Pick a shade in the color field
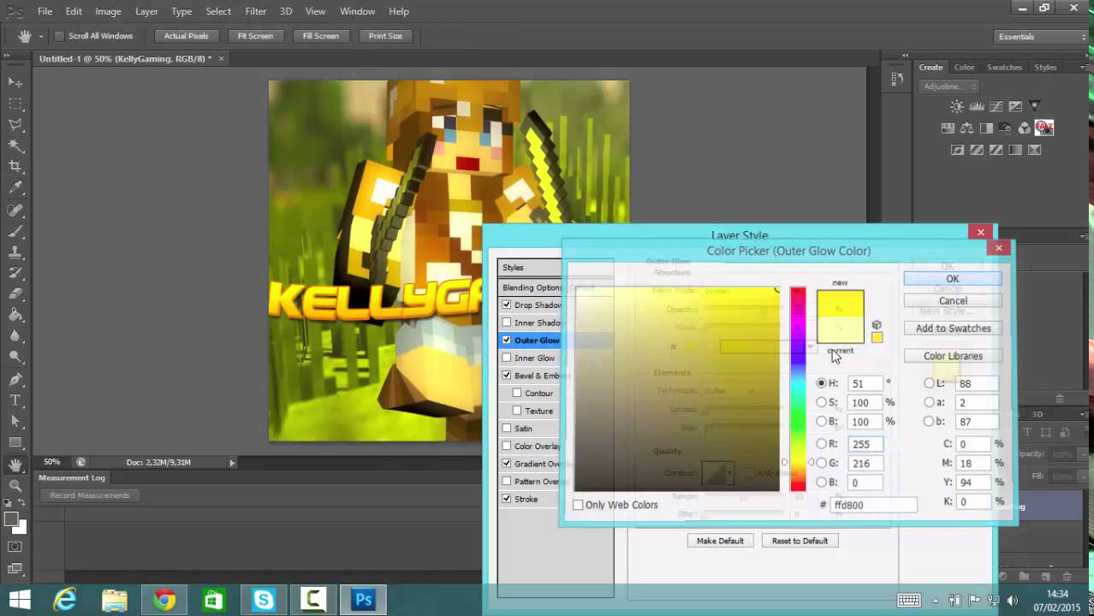This screenshot has width=1094, height=616. pos(677,389)
